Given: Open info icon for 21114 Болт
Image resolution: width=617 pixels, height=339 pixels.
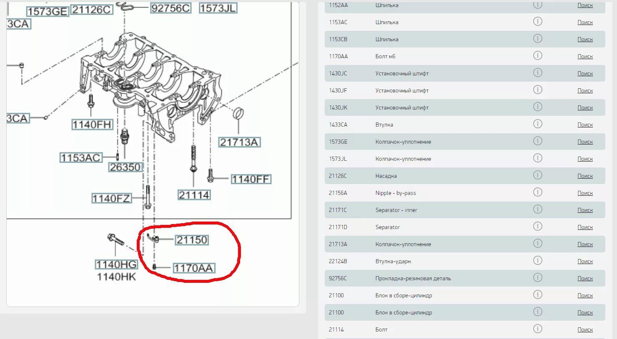Looking at the screenshot, I should [x=538, y=329].
